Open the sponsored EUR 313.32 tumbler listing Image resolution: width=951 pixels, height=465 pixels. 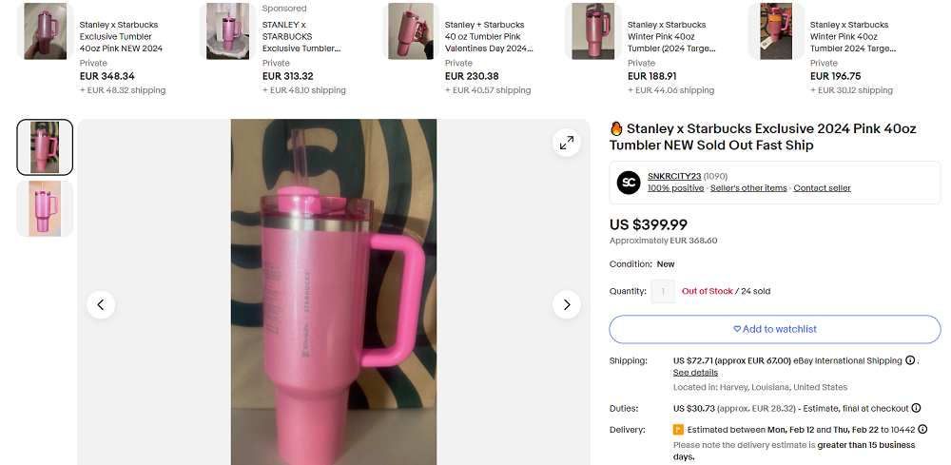click(x=301, y=36)
